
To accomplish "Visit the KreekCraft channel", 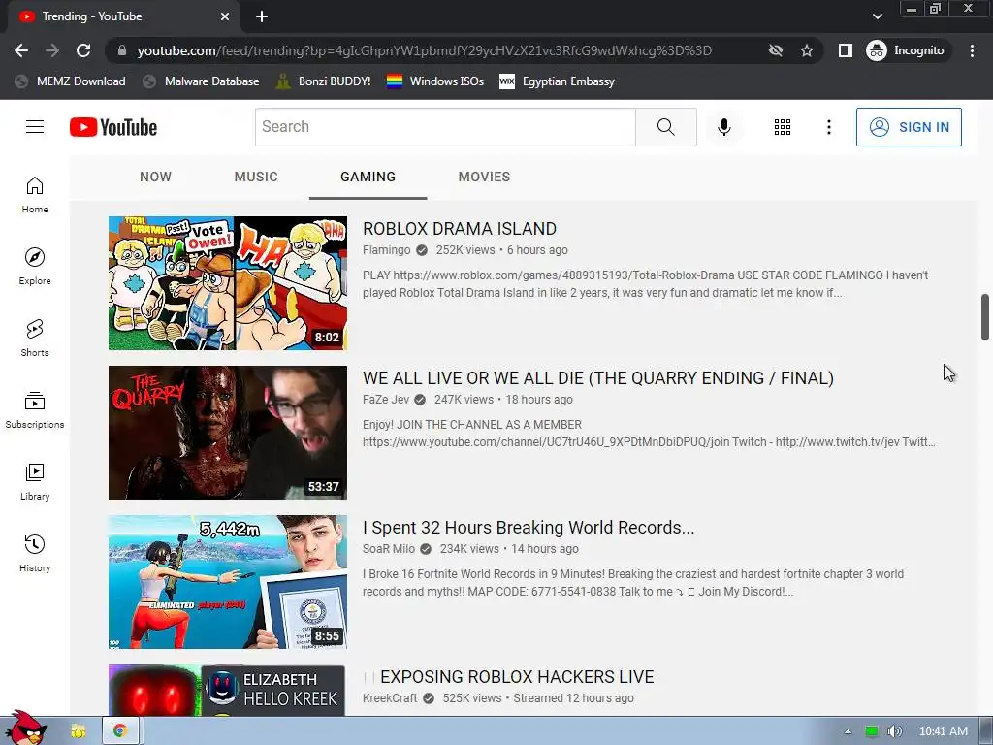I will (x=390, y=698).
